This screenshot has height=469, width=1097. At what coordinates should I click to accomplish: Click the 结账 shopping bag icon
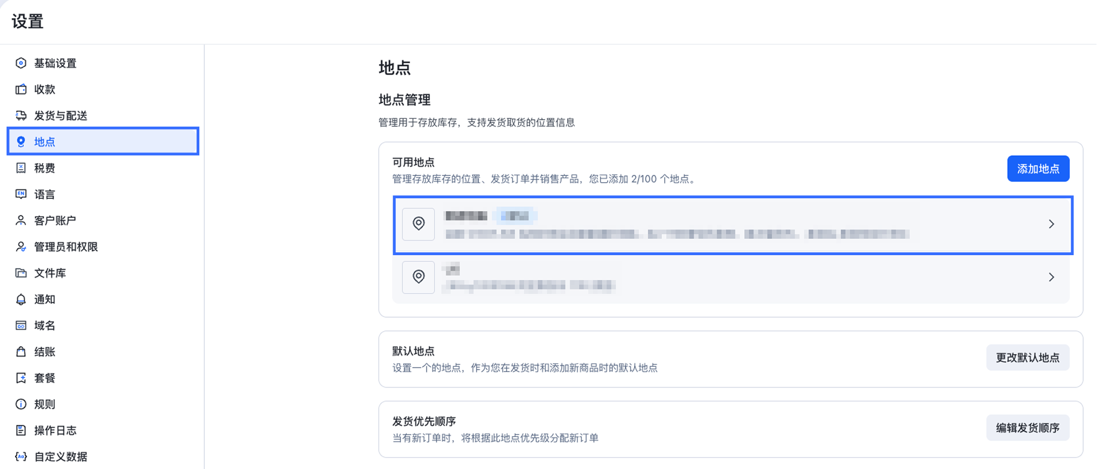tap(21, 352)
